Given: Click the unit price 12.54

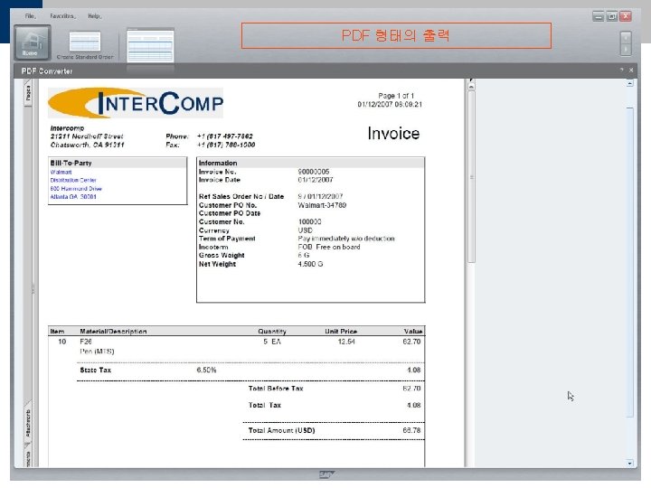Looking at the screenshot, I should [x=346, y=342].
